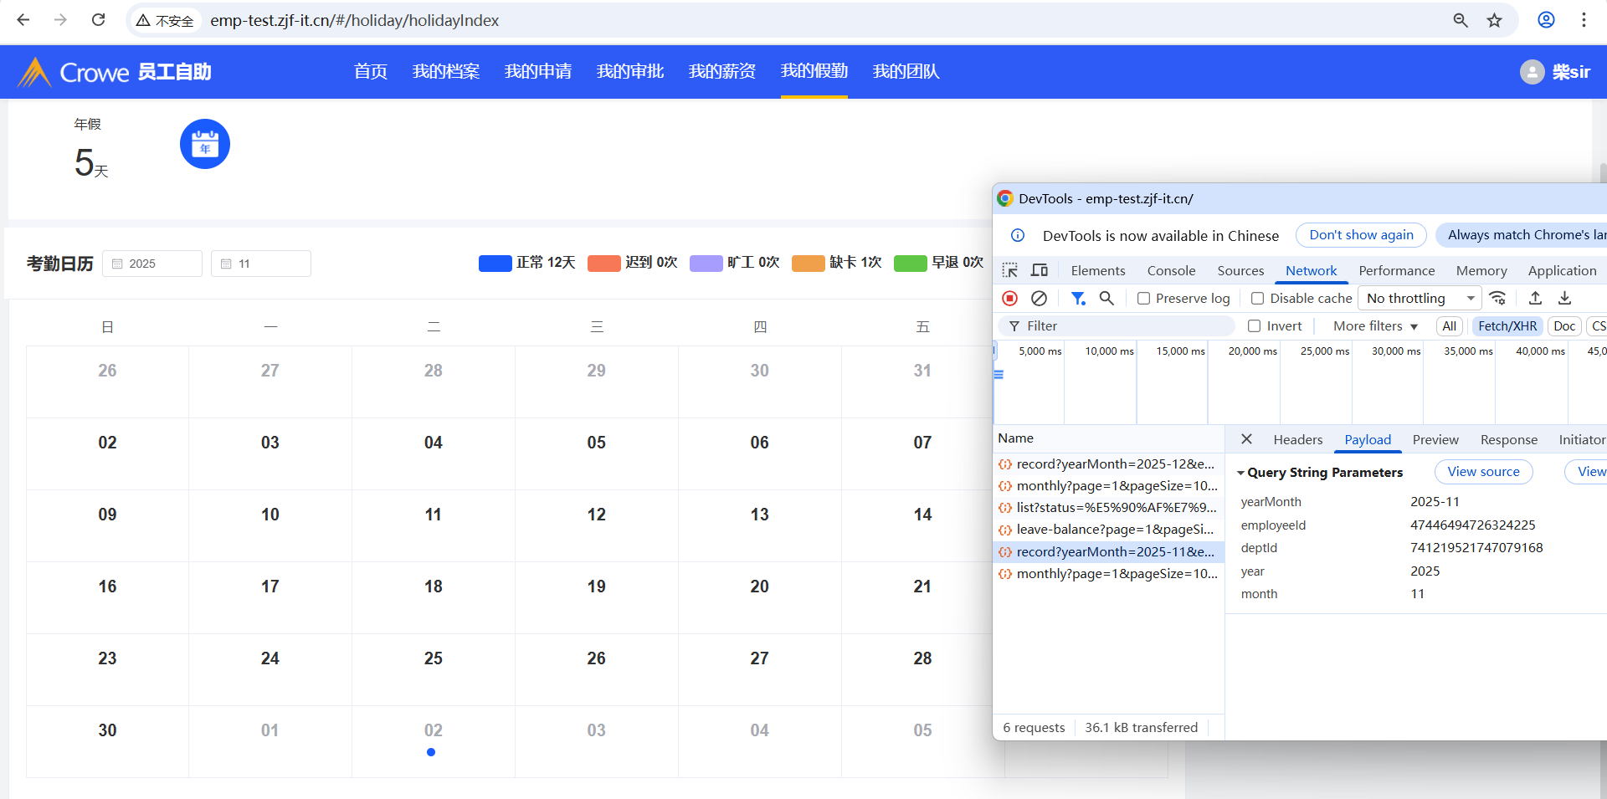Clear the network log
This screenshot has height=799, width=1607.
click(1039, 299)
